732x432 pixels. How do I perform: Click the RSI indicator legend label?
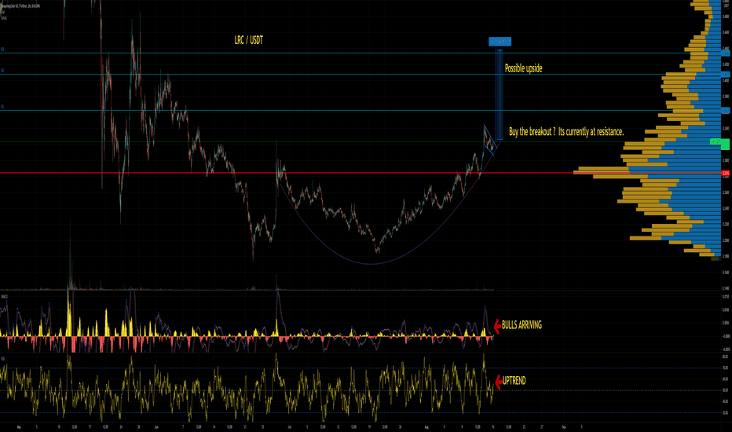tap(3, 359)
